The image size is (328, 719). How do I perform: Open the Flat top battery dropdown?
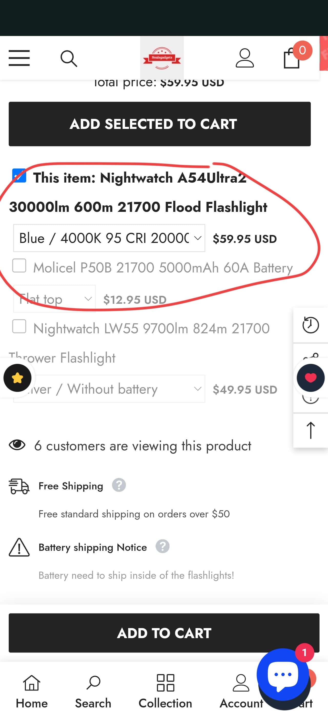coord(54,299)
